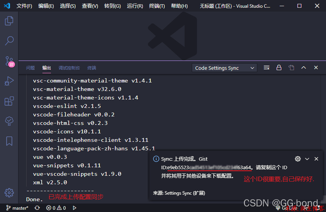Open the Search view in activity bar
The image size is (326, 212).
coord(9,41)
